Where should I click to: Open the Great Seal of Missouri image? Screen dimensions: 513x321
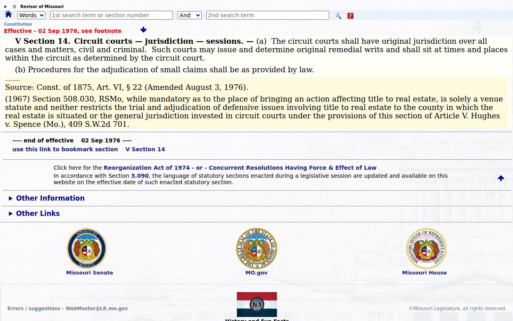256,248
